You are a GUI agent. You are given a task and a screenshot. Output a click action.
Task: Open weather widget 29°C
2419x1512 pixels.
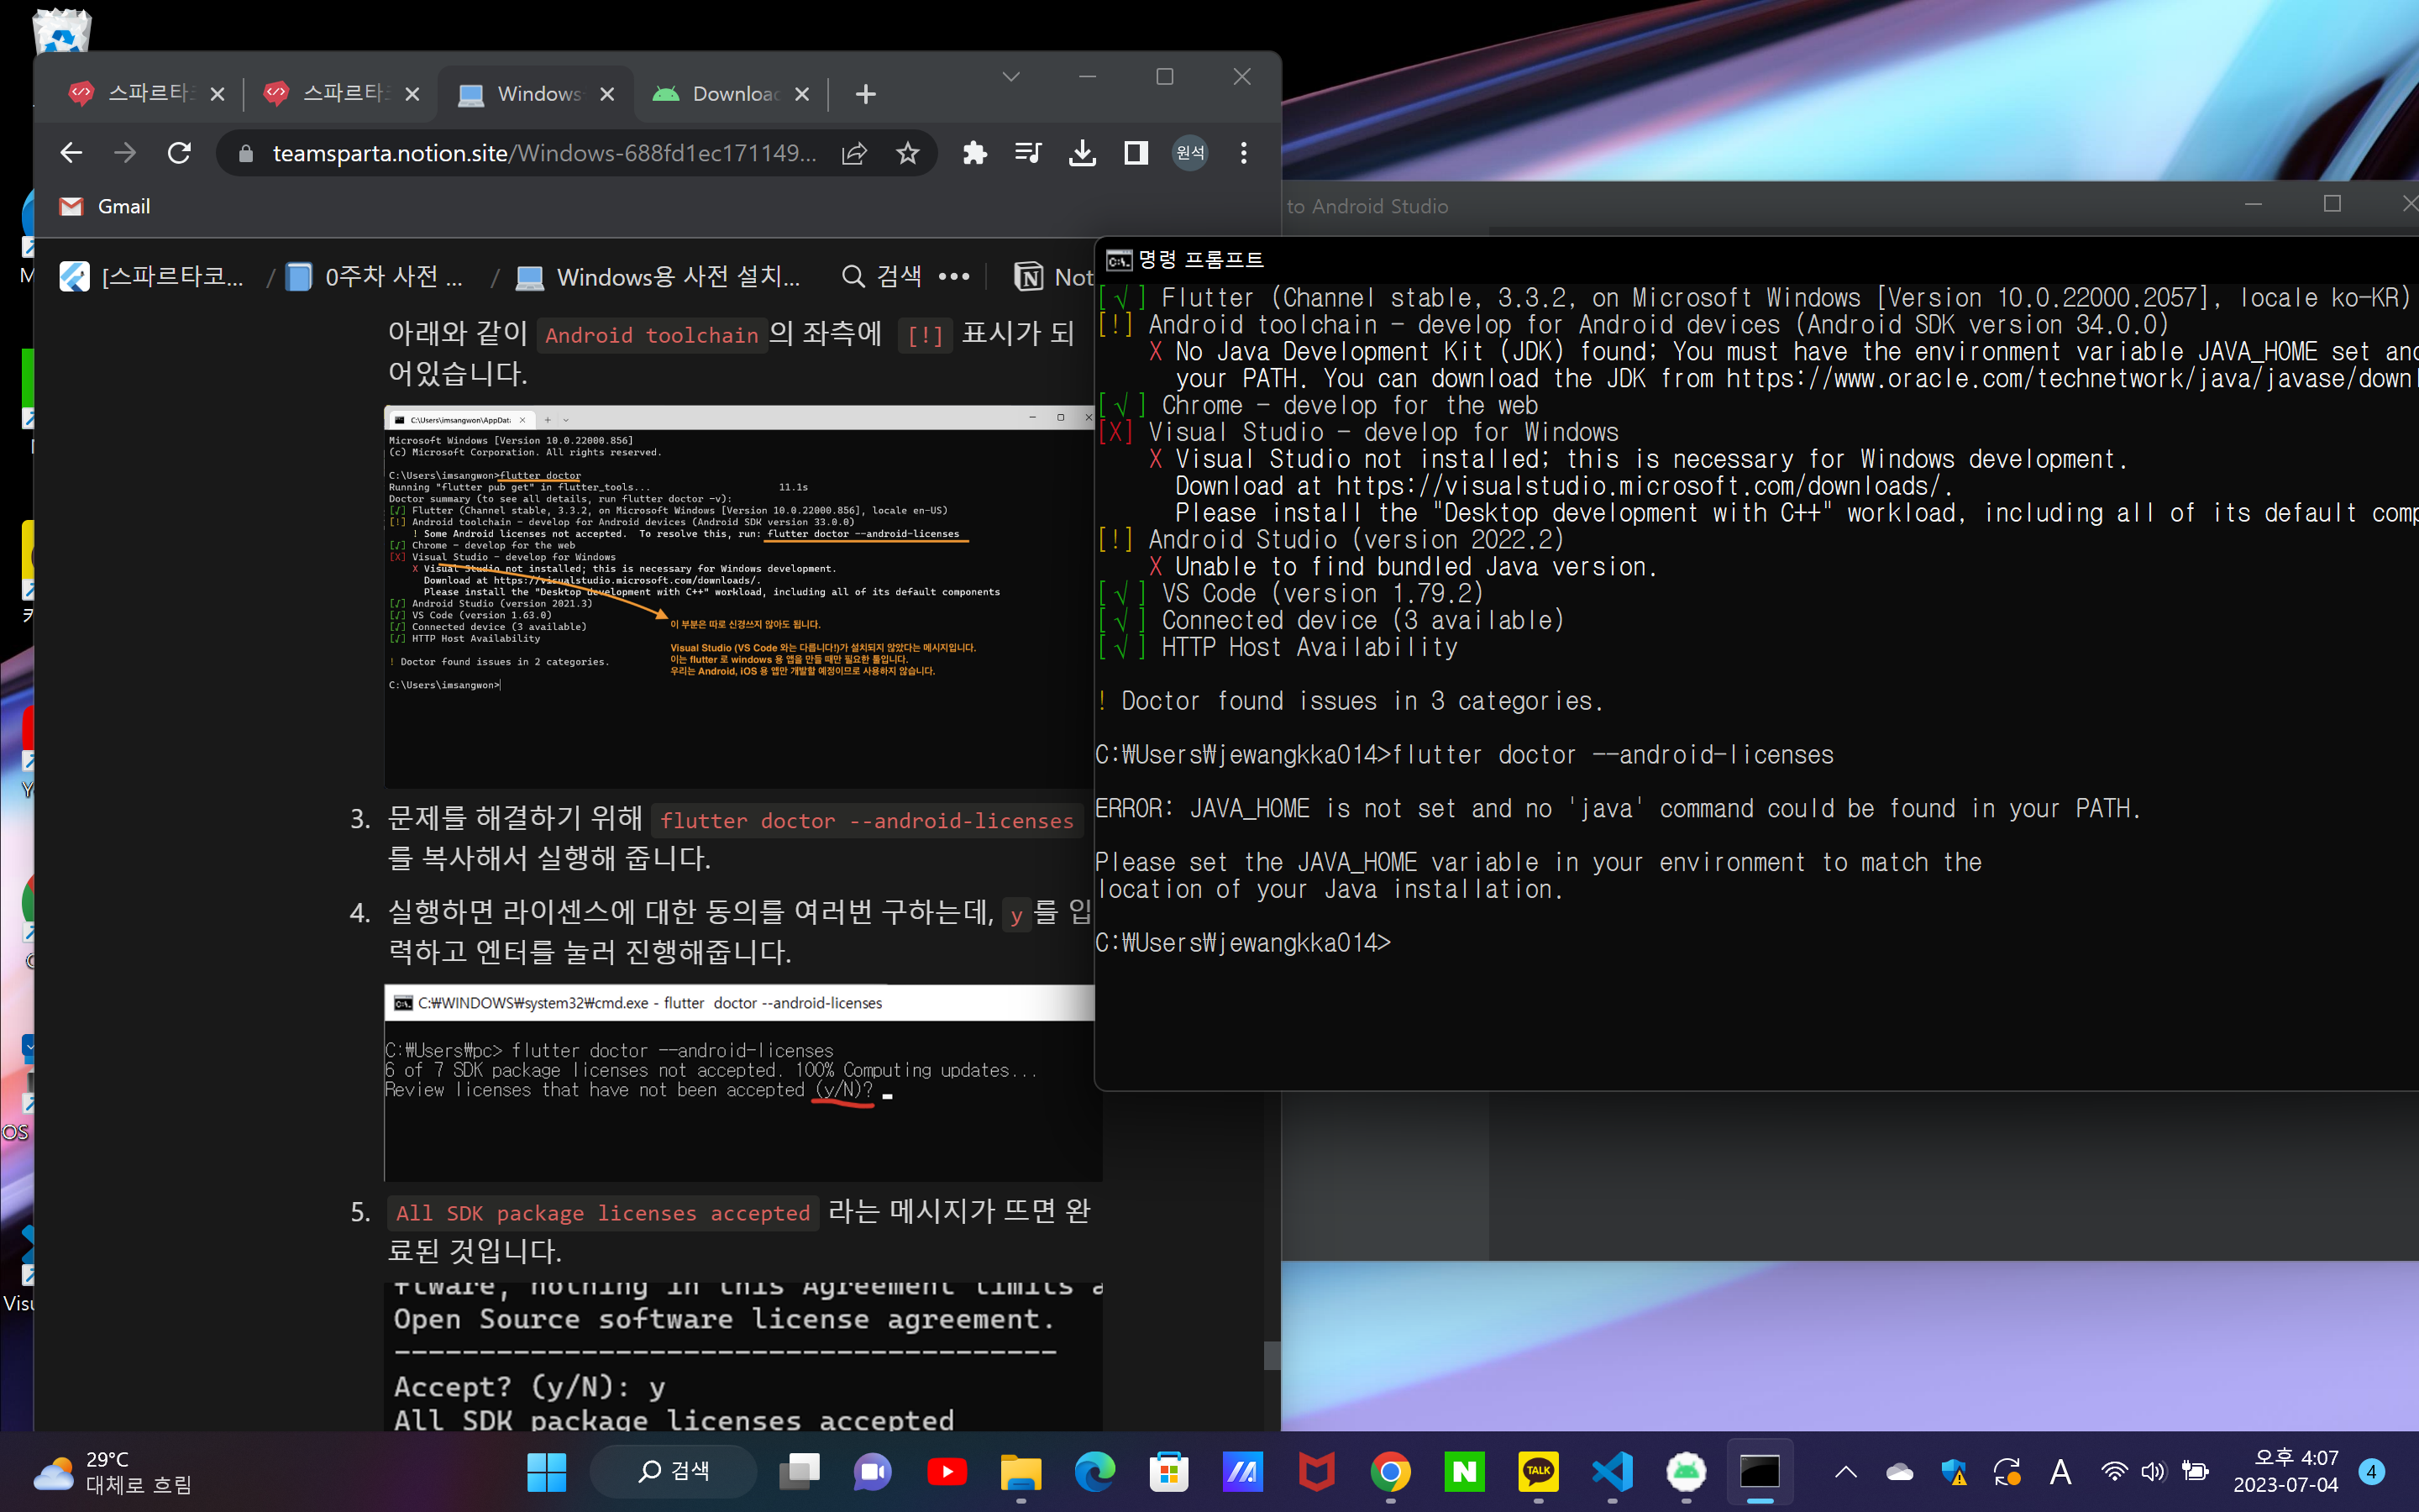[112, 1472]
